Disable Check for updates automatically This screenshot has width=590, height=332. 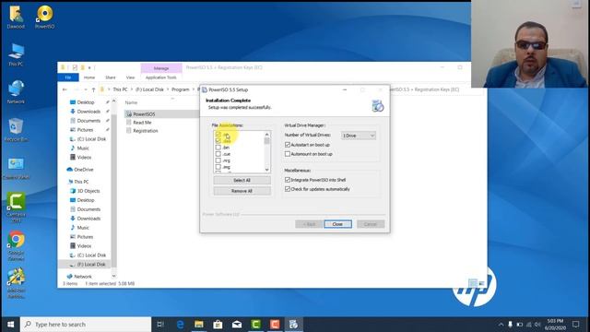tap(288, 189)
